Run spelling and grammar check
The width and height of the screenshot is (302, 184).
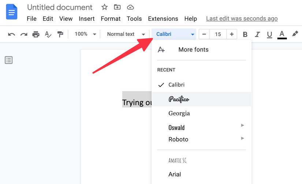(x=48, y=34)
